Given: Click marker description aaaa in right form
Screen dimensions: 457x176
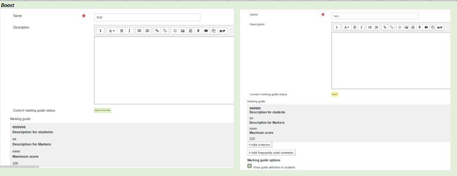Looking at the screenshot, I should (x=253, y=128).
